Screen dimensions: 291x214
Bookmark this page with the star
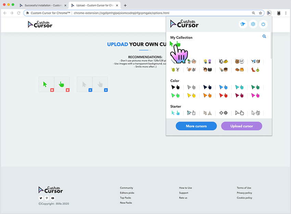[261, 13]
